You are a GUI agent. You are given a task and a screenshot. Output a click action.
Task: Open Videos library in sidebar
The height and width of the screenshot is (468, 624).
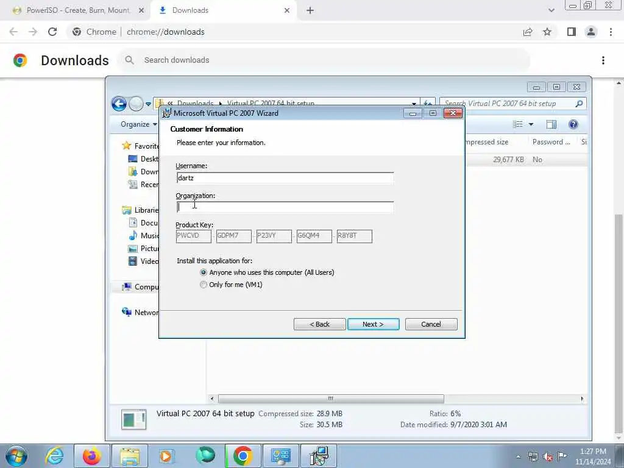point(143,261)
